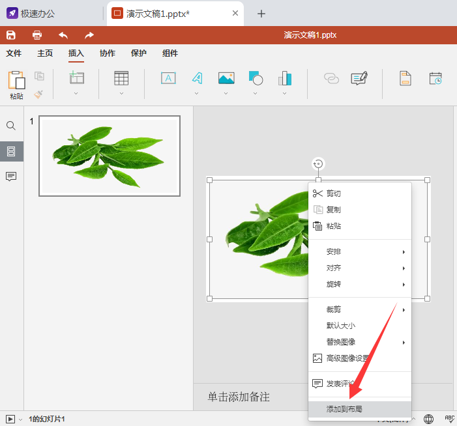Image resolution: width=457 pixels, height=426 pixels.
Task: Expand the shapes dropdown arrow
Action: pyautogui.click(x=256, y=93)
